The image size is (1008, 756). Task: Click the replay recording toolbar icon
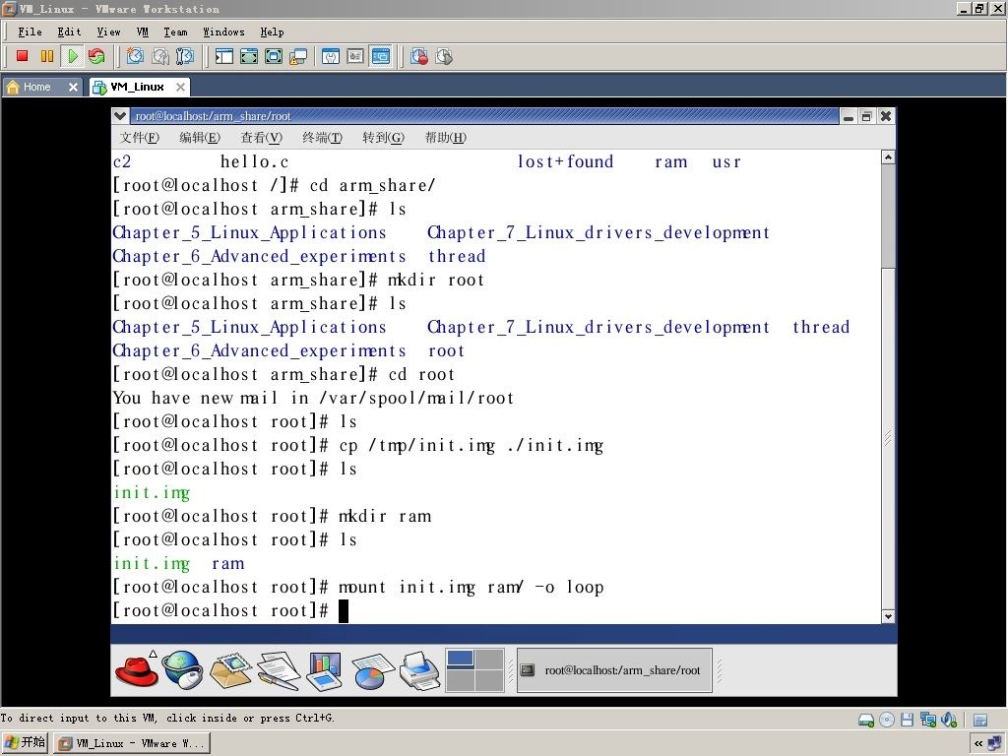[x=444, y=56]
